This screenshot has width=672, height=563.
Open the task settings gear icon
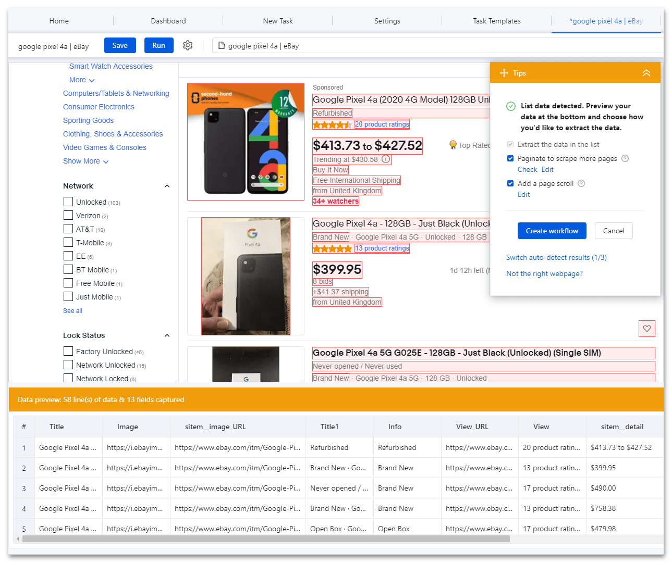pos(188,45)
